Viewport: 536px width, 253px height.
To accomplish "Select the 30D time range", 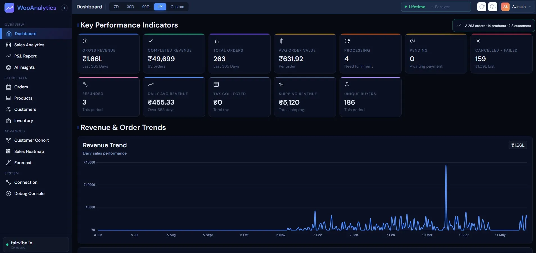I will [130, 7].
